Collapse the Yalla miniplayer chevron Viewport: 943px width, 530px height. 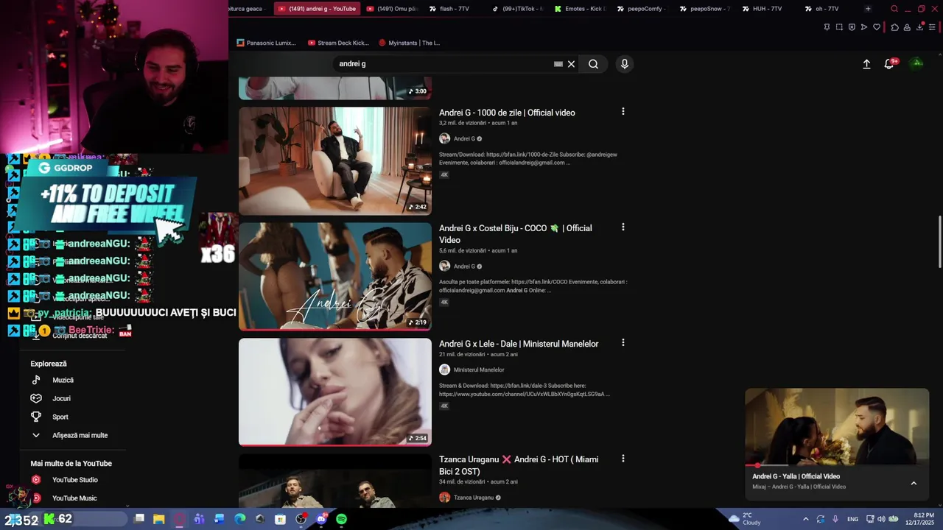coord(914,483)
